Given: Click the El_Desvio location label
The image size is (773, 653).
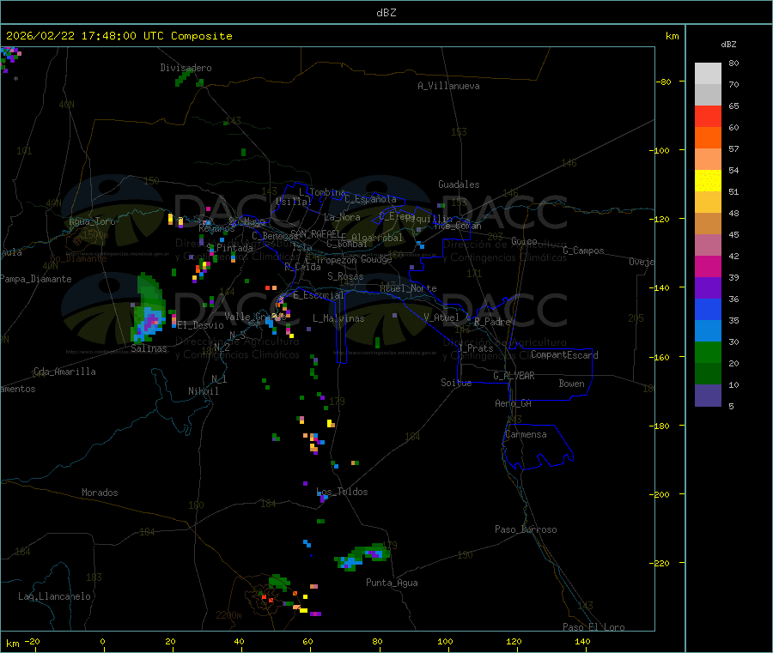Looking at the screenshot, I should [201, 325].
